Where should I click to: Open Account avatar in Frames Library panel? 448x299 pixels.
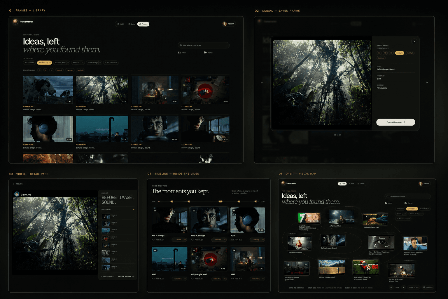(x=225, y=24)
